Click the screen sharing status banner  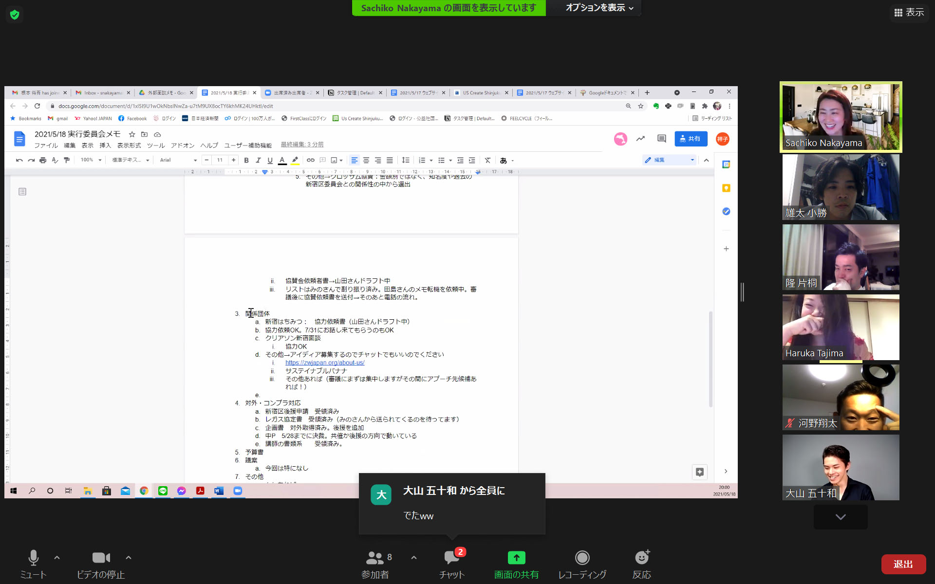pos(449,8)
